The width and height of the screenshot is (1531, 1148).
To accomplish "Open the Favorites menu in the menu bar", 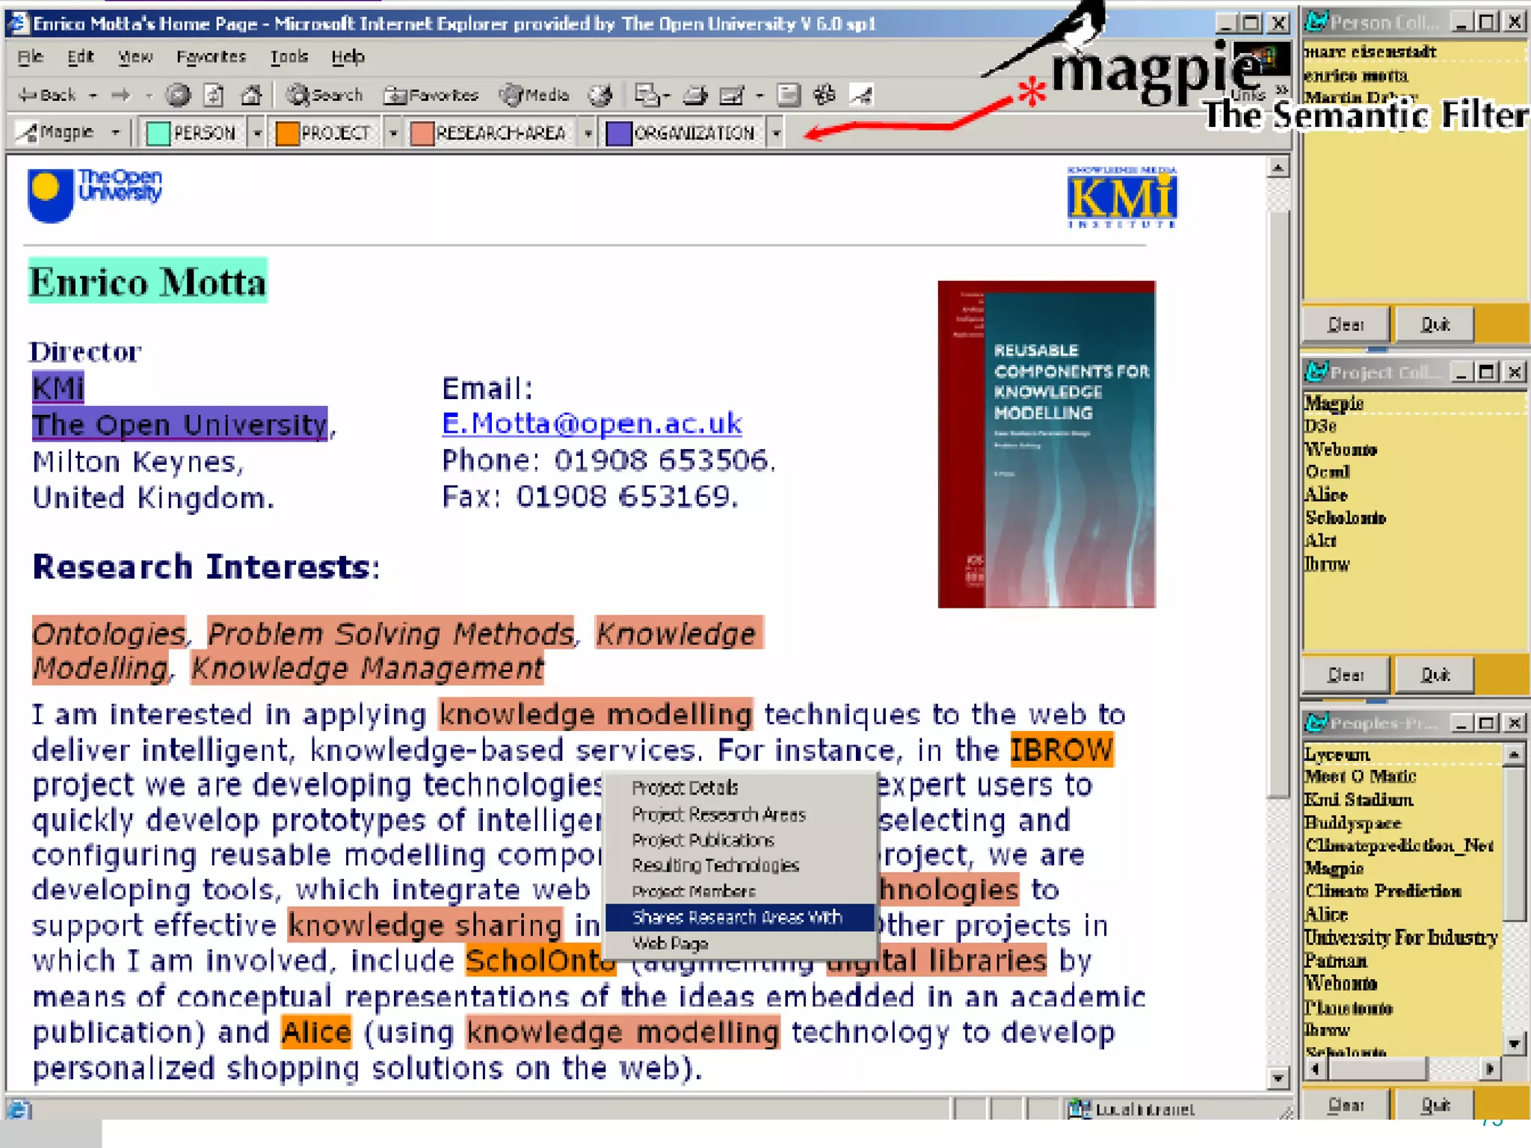I will [211, 57].
